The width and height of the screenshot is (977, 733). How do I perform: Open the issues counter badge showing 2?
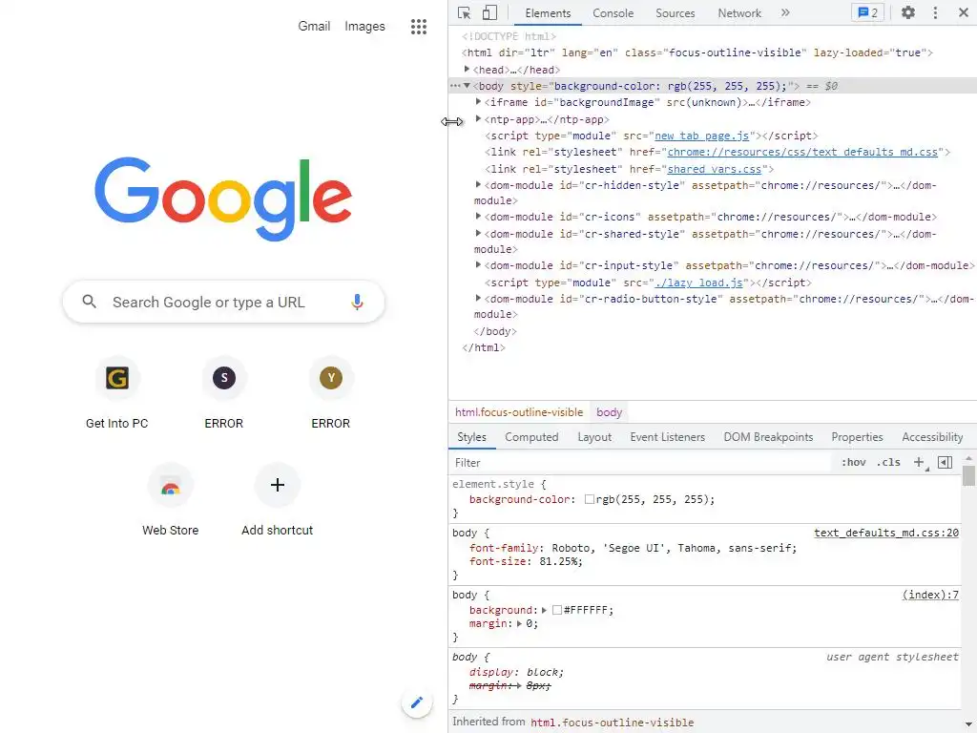pos(867,12)
